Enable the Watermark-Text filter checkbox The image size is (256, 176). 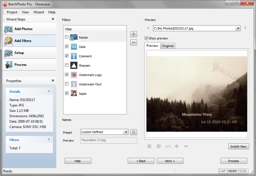tap(67, 84)
